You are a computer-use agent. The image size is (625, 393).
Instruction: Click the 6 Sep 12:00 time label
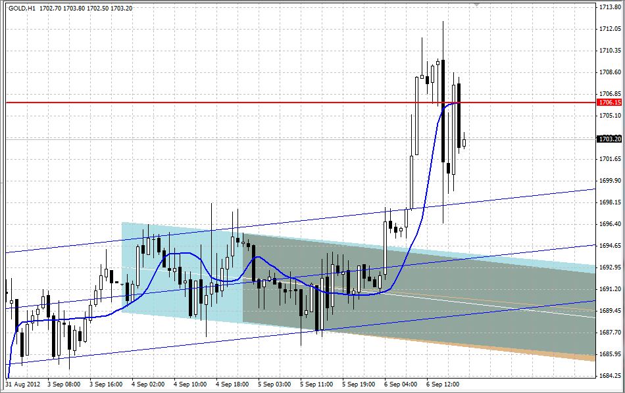coord(443,384)
